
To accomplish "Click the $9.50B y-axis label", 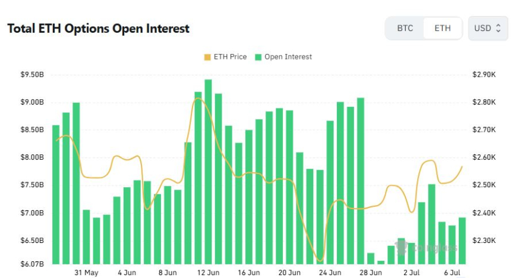I will pos(32,75).
